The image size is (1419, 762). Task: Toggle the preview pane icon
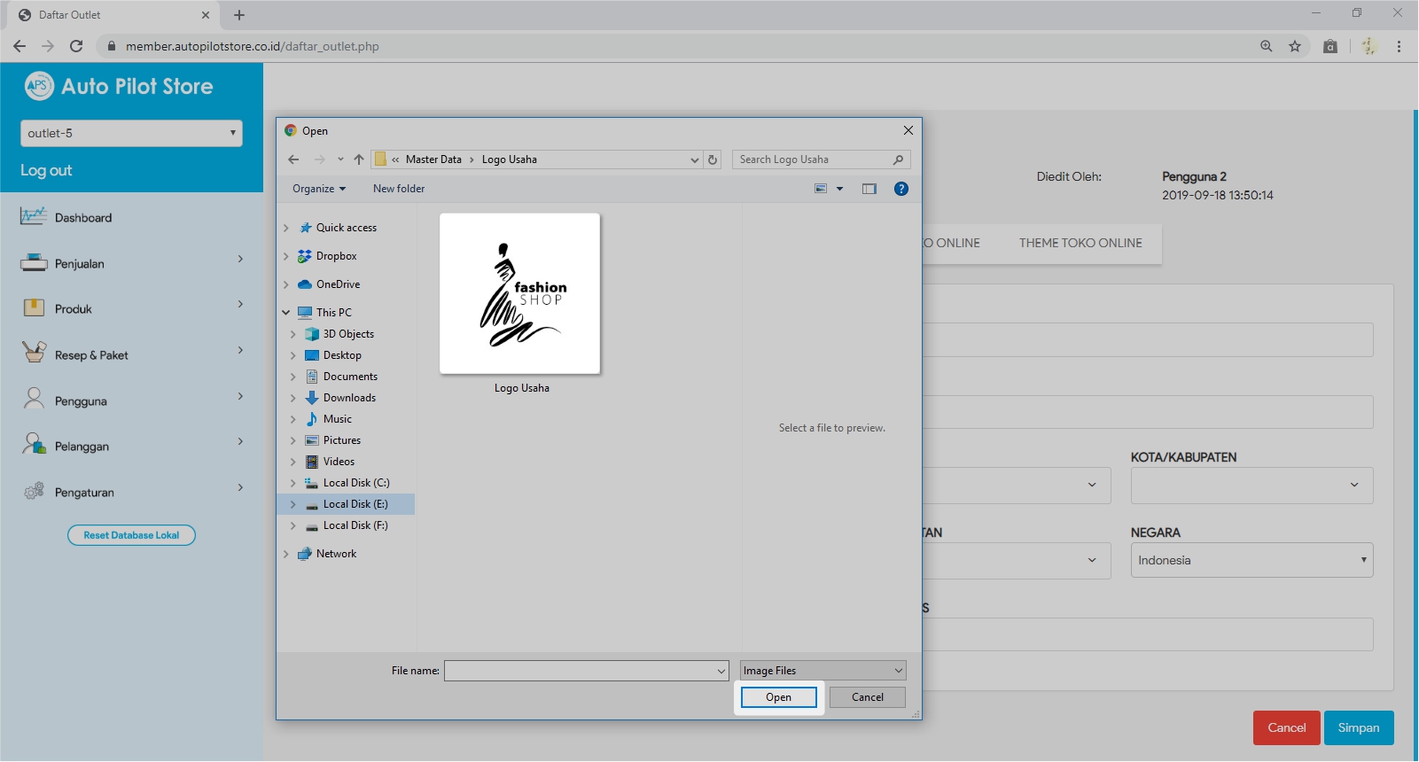coord(869,189)
